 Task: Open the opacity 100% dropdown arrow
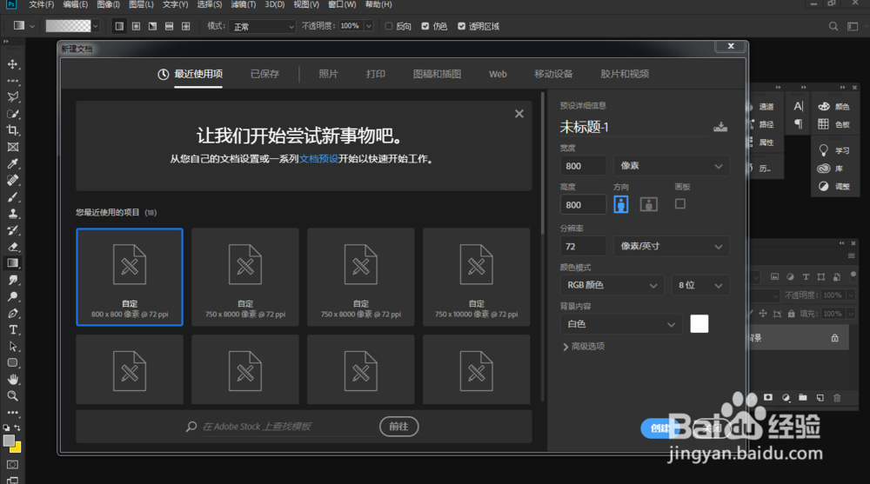tap(369, 26)
